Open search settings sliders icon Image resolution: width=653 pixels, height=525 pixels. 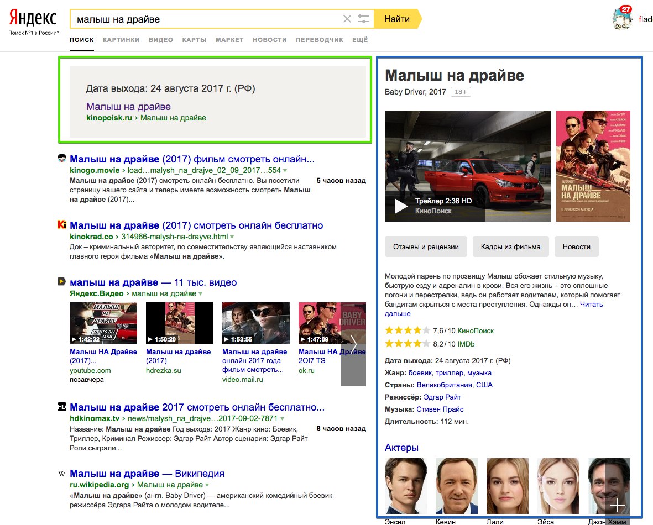[364, 19]
